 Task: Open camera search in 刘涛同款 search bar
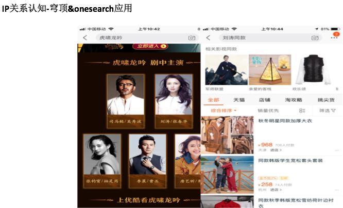(x=315, y=38)
